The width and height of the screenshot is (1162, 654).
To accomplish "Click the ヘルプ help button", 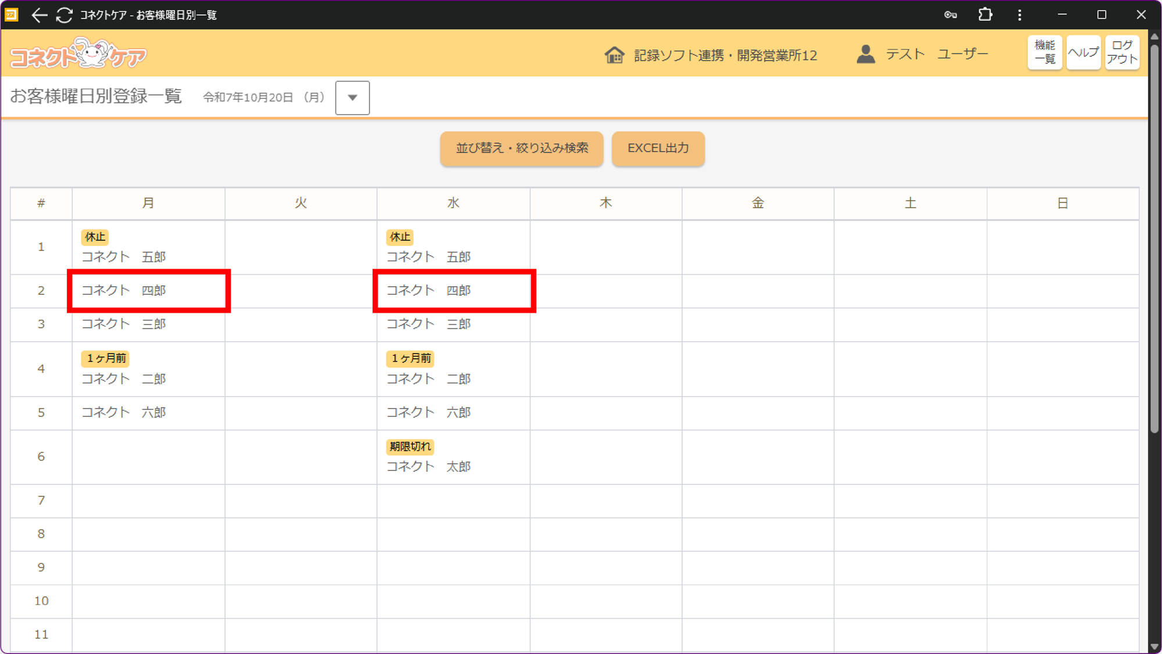I will click(x=1083, y=53).
